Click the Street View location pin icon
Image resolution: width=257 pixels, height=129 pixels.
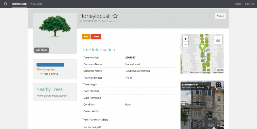click(208, 87)
